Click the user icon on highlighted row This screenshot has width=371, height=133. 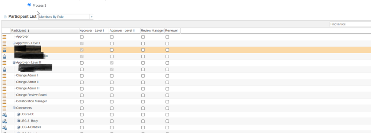(x=4, y=50)
